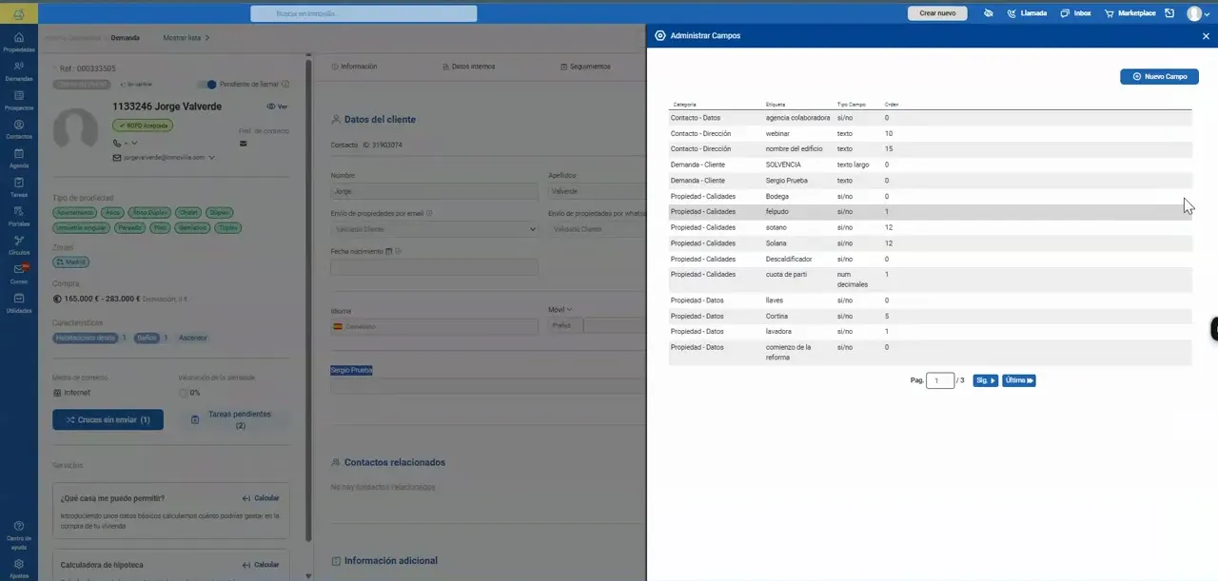
Task: Open Contactos from the sidebar
Action: (x=18, y=129)
